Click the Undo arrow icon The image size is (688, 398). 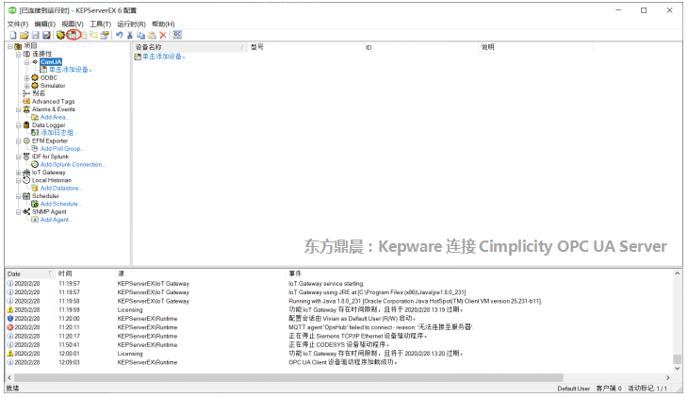click(x=120, y=35)
